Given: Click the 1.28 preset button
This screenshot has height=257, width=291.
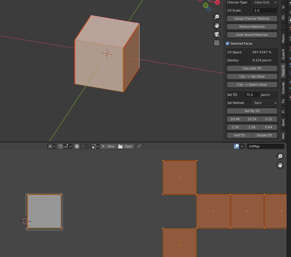Looking at the screenshot, I should tap(252, 127).
